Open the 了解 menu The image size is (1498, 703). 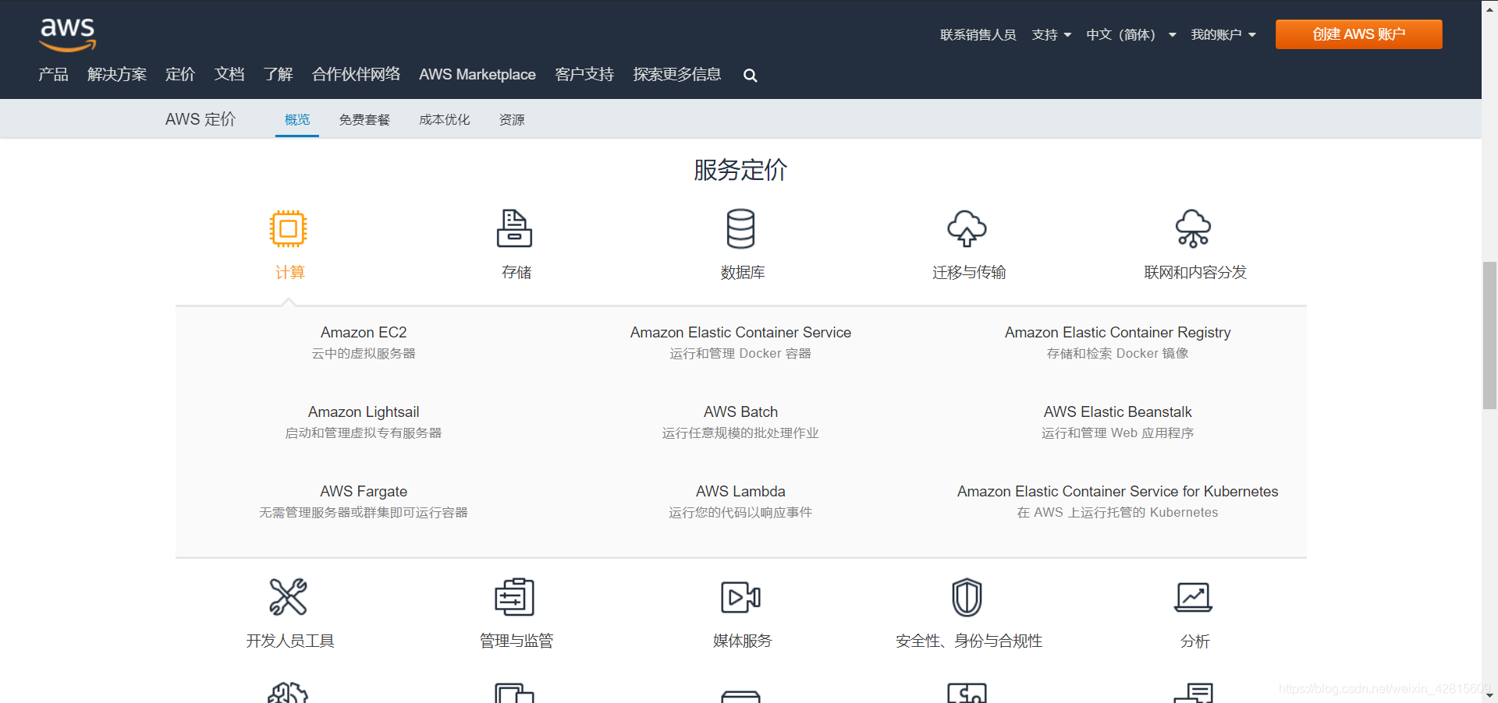(278, 74)
